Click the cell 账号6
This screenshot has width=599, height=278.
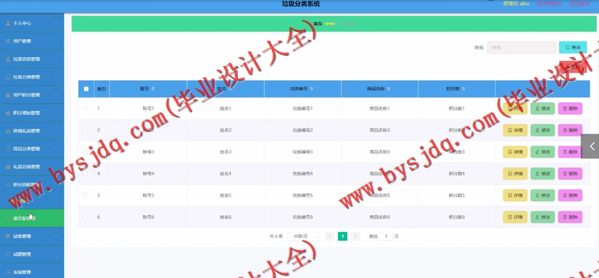pos(148,217)
